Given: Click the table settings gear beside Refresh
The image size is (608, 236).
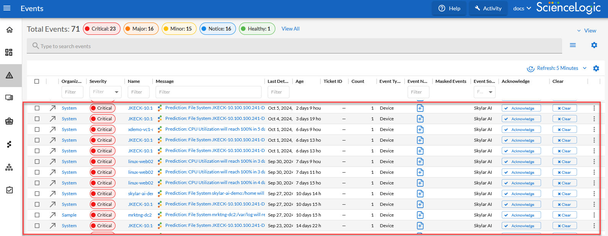Looking at the screenshot, I should click(x=596, y=68).
